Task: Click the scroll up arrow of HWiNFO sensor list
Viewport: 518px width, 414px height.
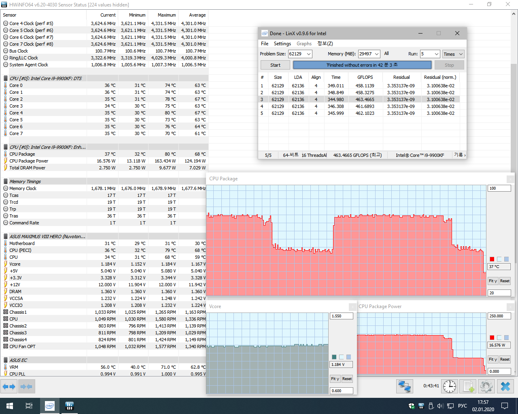Action: coord(514,14)
